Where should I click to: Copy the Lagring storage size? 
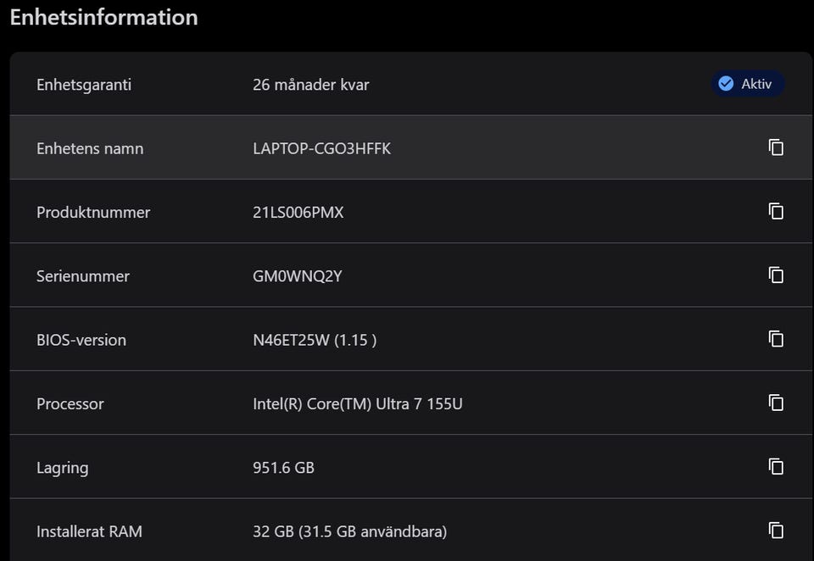pos(776,466)
